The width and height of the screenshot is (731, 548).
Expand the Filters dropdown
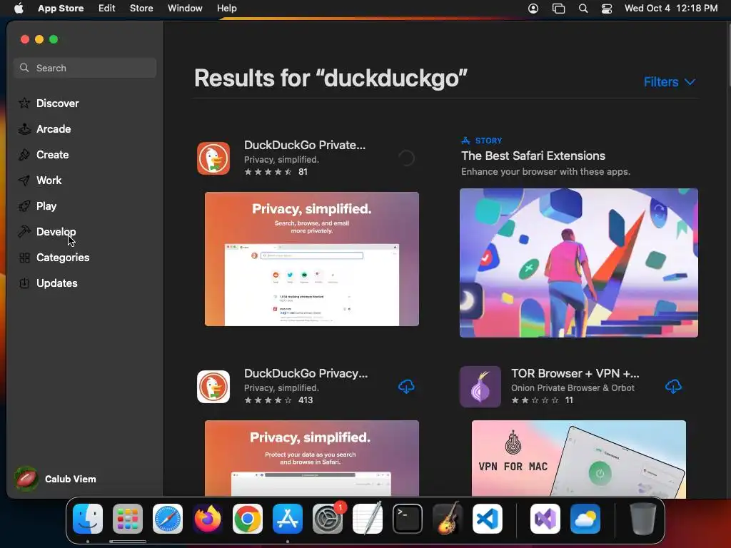670,82
